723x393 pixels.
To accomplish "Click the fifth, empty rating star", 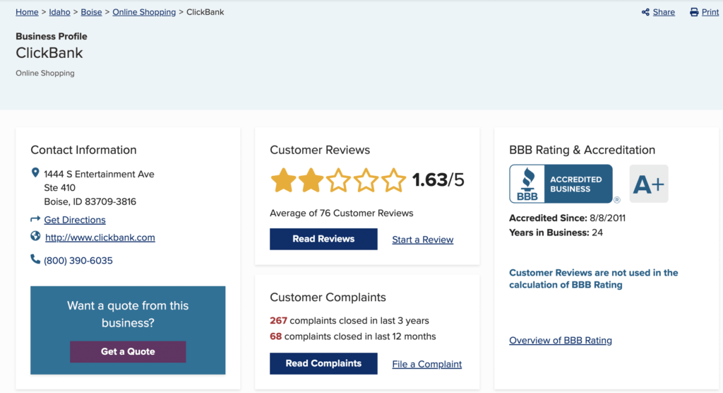I will 393,180.
